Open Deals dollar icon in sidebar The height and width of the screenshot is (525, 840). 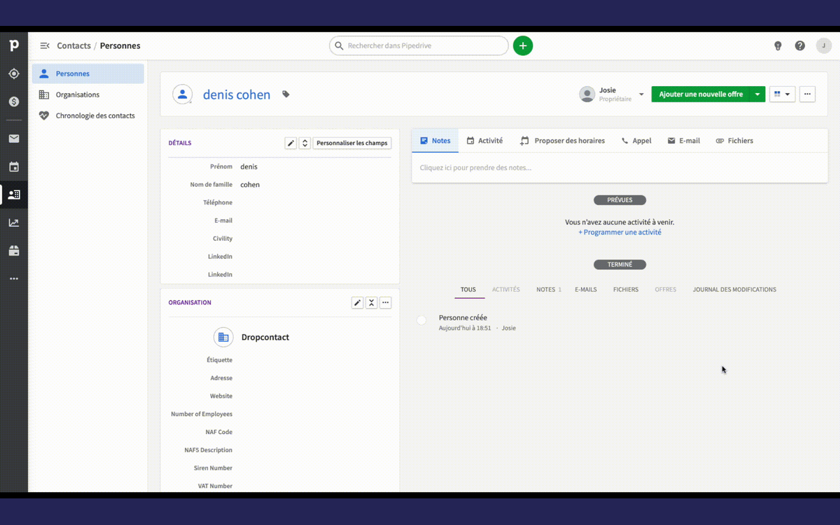click(x=14, y=101)
